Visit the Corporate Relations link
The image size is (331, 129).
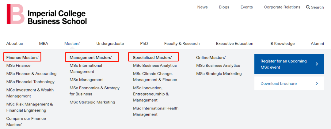pos(282,7)
